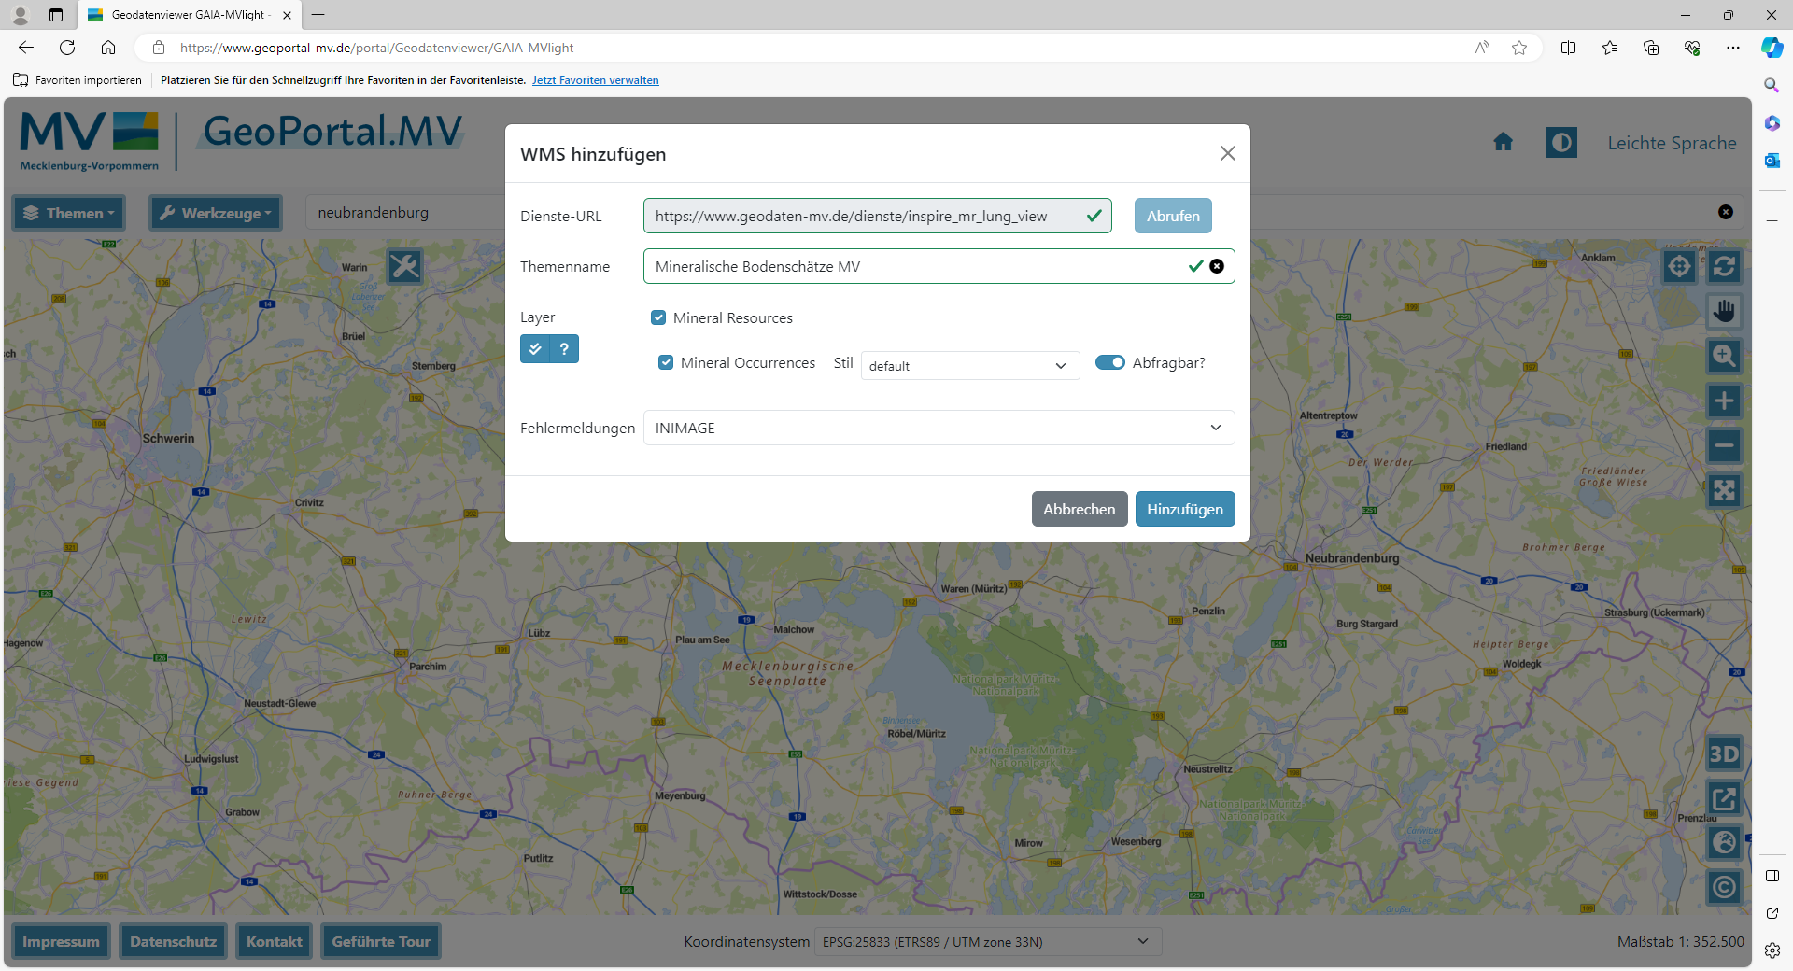Click the Hinzufügen button
Viewport: 1793px width, 971px height.
click(1185, 509)
